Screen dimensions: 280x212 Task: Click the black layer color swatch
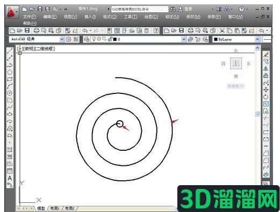tap(115, 39)
